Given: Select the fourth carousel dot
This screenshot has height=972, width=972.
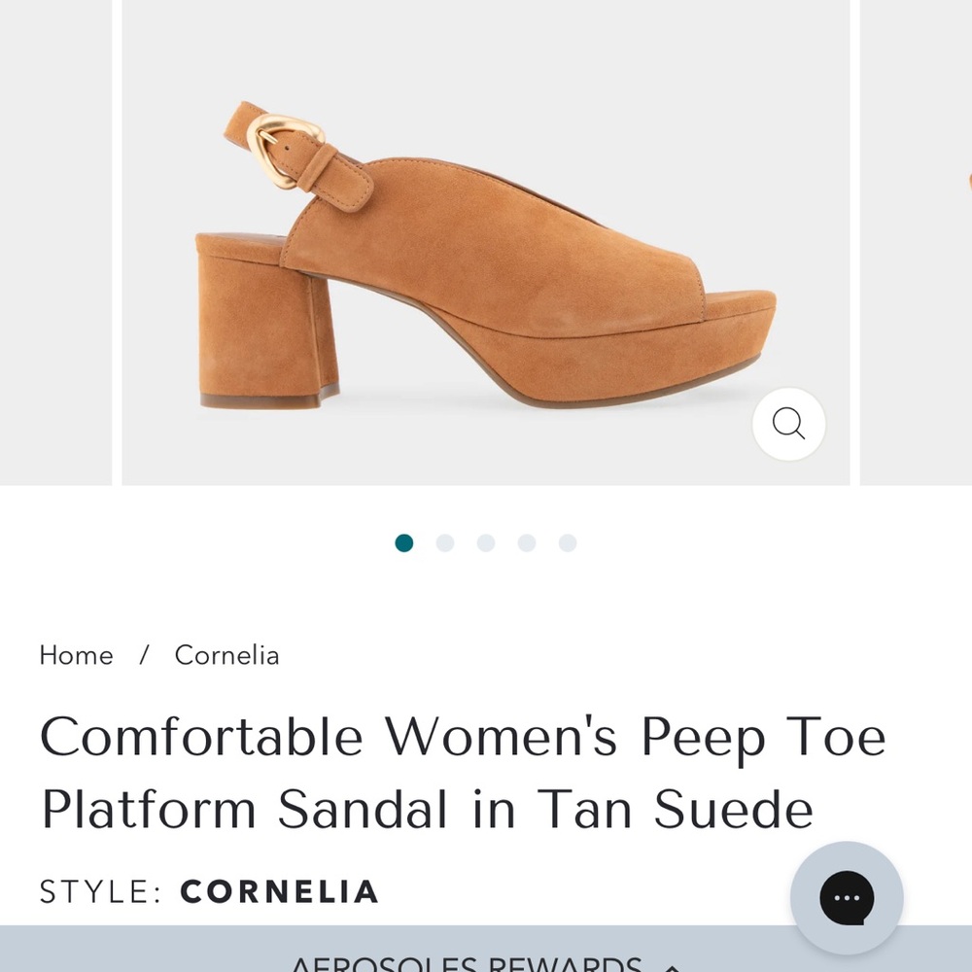Looking at the screenshot, I should coord(526,543).
